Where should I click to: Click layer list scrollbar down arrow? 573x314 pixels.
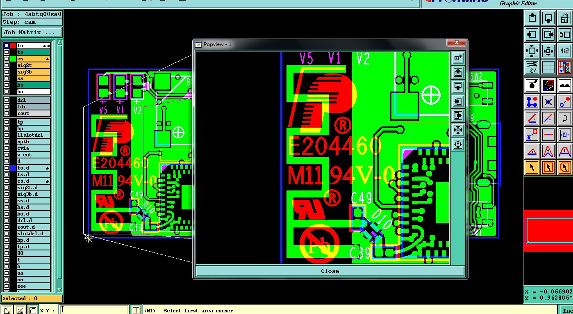pyautogui.click(x=59, y=290)
